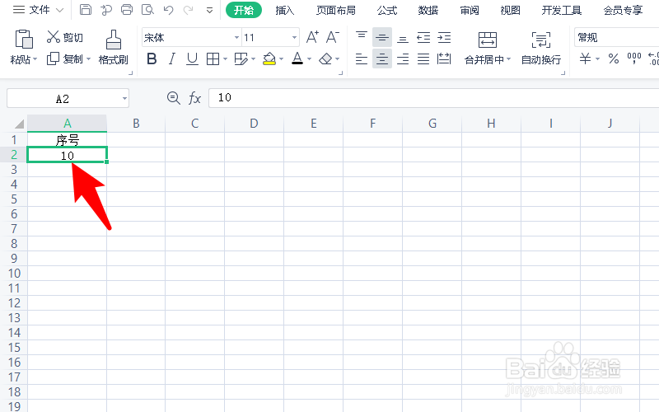
Task: Open the fill color dropdown arrow
Action: [x=281, y=59]
